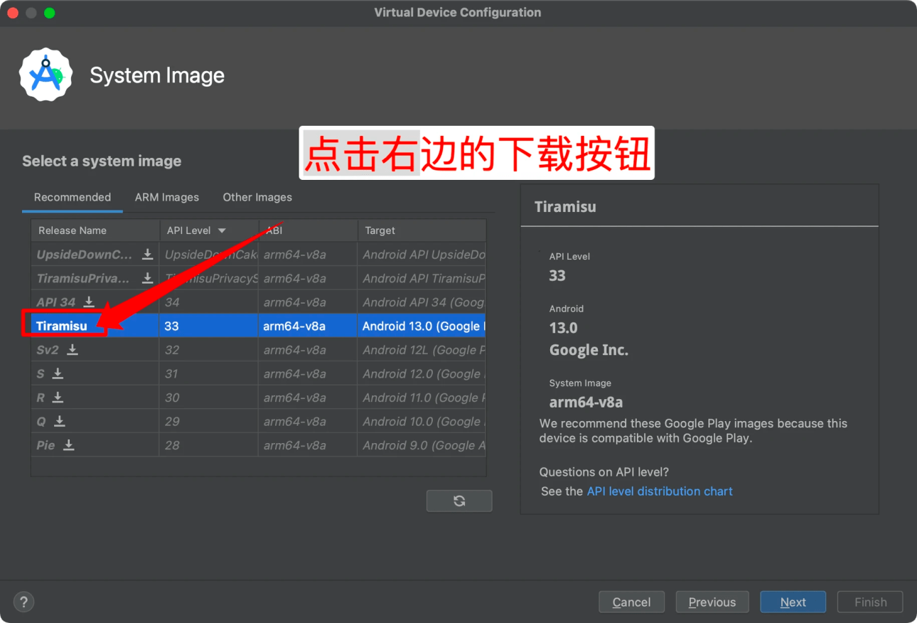Download the Q system image
Screen dimensions: 917x623
tap(60, 421)
